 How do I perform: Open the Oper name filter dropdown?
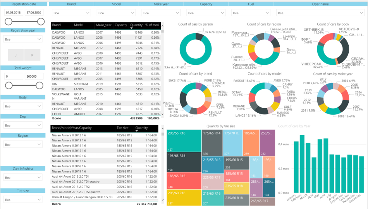320,13
